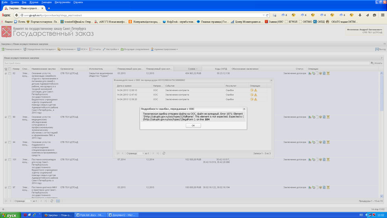Click first operations icon in row 90
This screenshot has width=387, height=218.
[x=310, y=117]
